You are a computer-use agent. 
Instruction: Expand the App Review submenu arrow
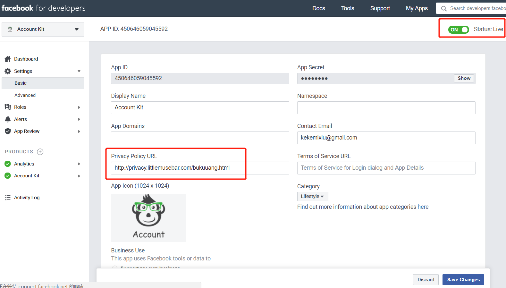coord(79,131)
